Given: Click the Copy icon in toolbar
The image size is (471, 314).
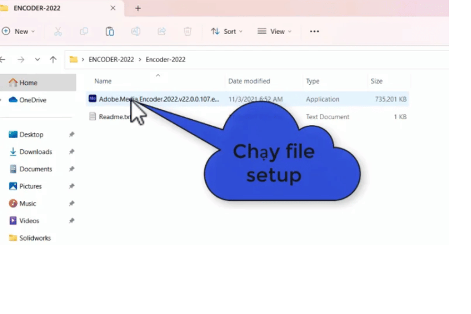Looking at the screenshot, I should 84,31.
